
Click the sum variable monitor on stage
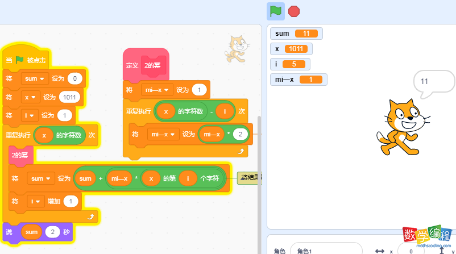pyautogui.click(x=296, y=34)
